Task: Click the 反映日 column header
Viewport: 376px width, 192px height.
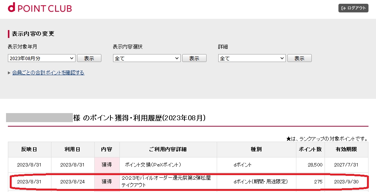Action: click(x=30, y=149)
